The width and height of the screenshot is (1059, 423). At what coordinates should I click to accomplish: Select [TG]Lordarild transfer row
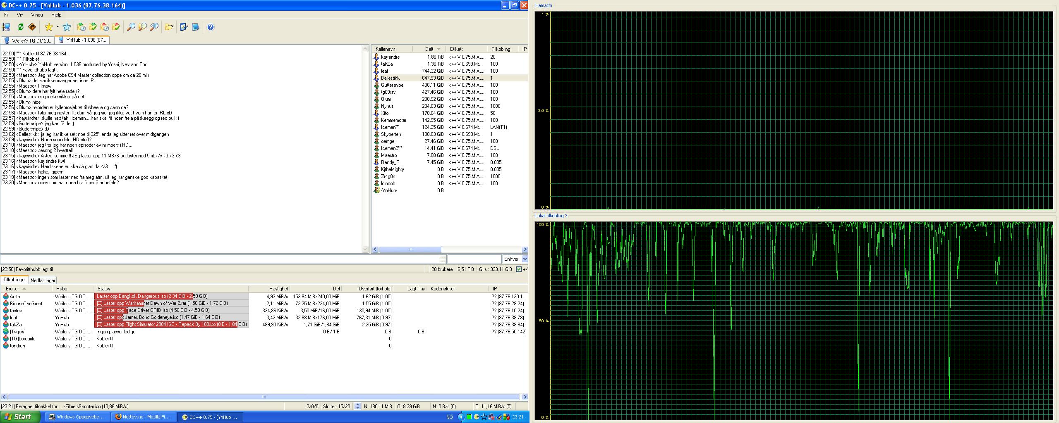click(x=264, y=338)
